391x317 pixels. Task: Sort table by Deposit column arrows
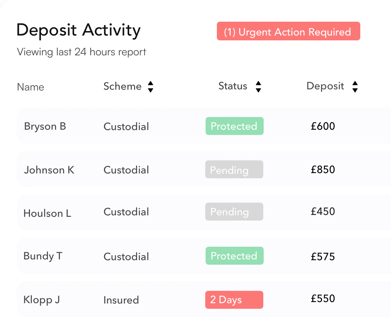[355, 87]
